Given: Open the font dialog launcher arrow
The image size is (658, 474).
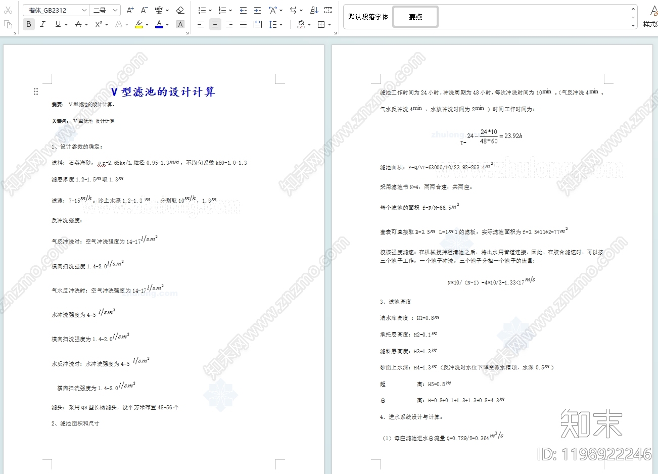Looking at the screenshot, I should pyautogui.click(x=187, y=33).
